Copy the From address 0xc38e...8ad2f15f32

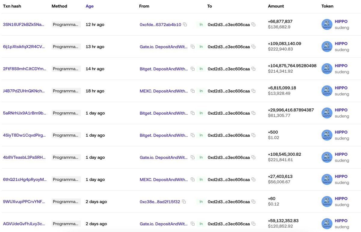click(184, 202)
